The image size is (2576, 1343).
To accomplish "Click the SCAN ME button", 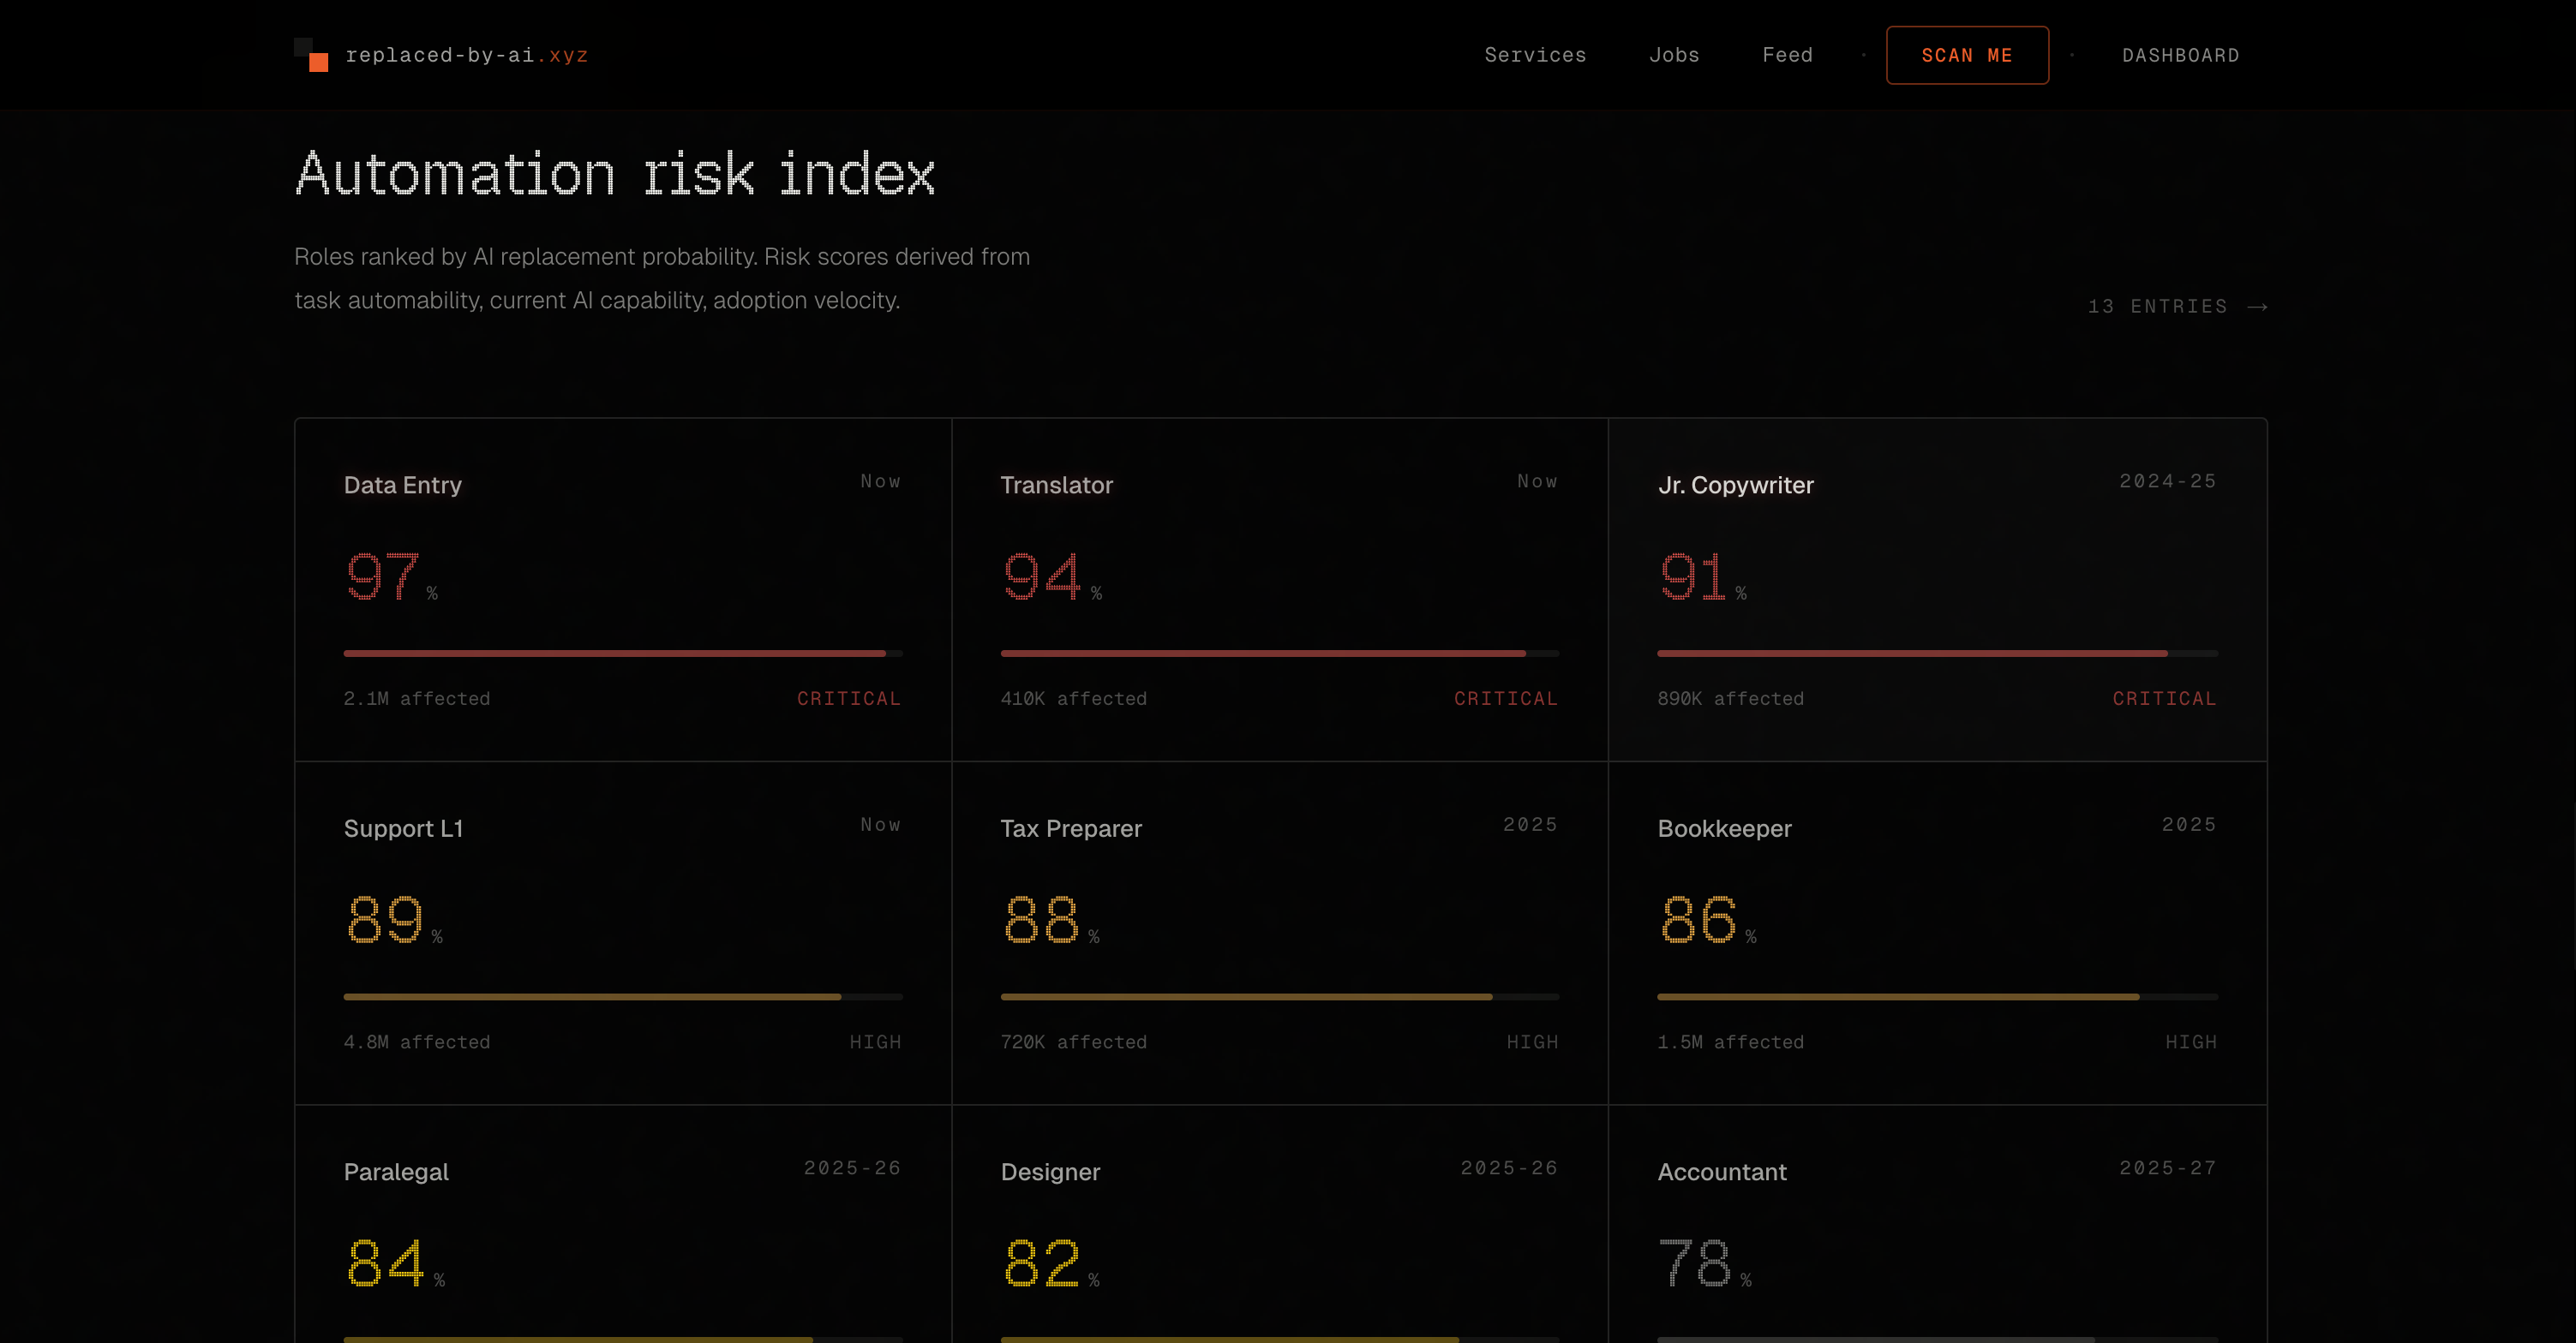I will point(1966,55).
